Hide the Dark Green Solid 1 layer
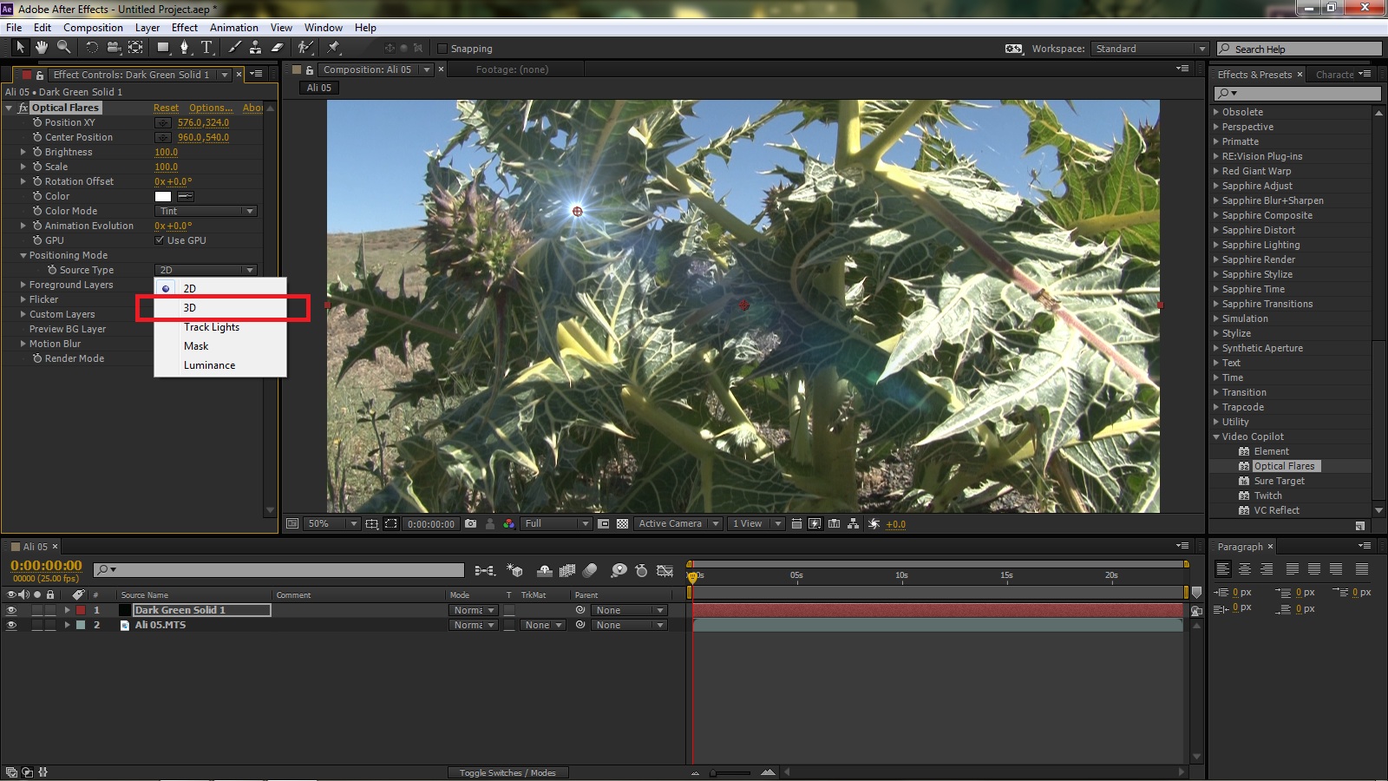This screenshot has height=781, width=1388. pos(11,610)
